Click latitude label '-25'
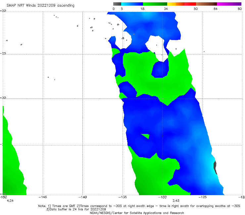The image size is (245, 215). tap(3, 53)
